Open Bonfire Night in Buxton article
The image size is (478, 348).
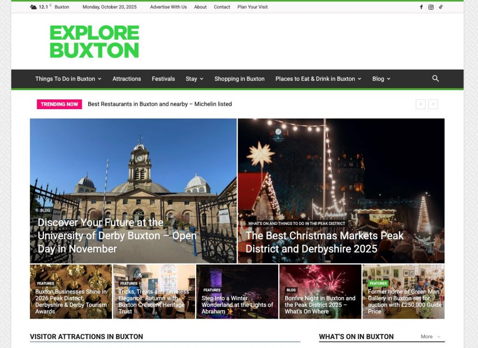point(320,305)
